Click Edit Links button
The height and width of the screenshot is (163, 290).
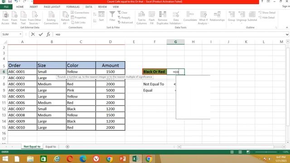pos(78,22)
